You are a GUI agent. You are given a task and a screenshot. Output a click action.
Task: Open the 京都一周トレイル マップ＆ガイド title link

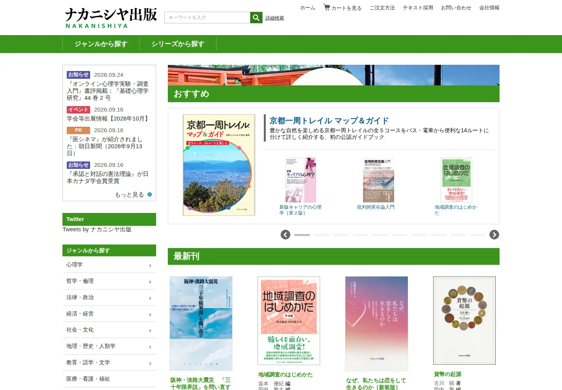(329, 121)
